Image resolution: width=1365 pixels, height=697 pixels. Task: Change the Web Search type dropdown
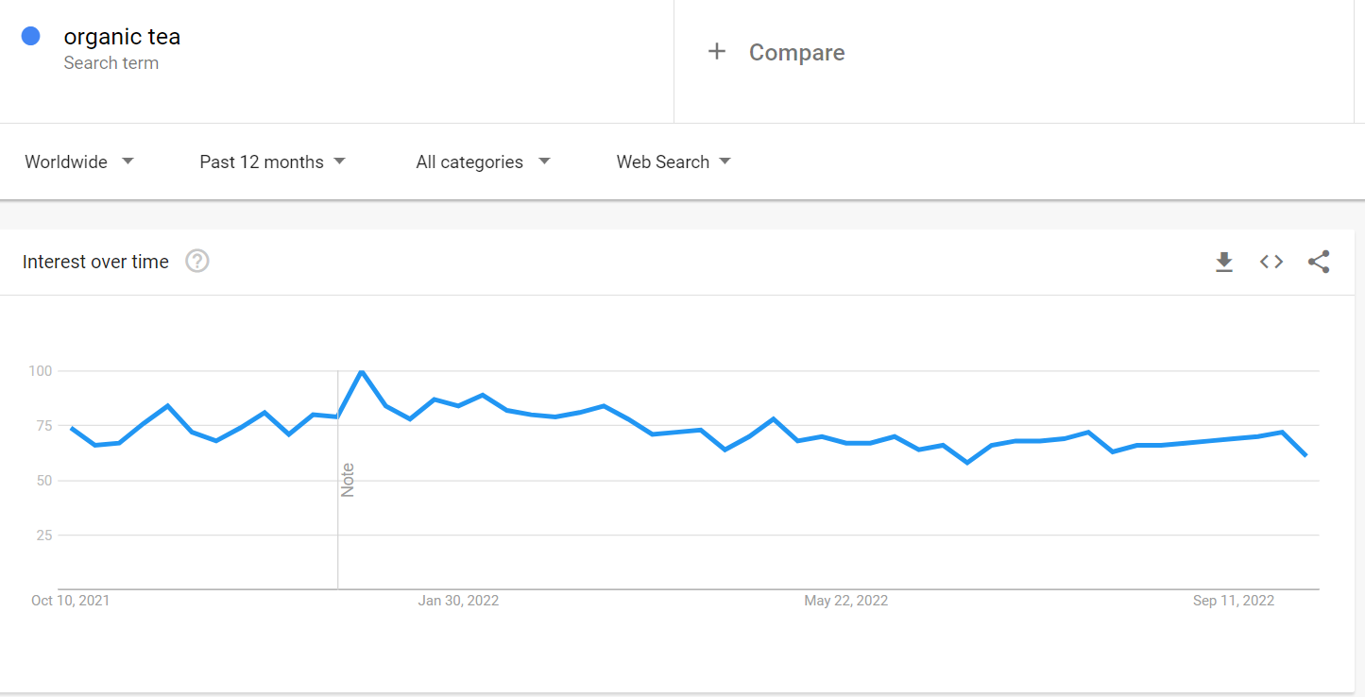pyautogui.click(x=674, y=161)
